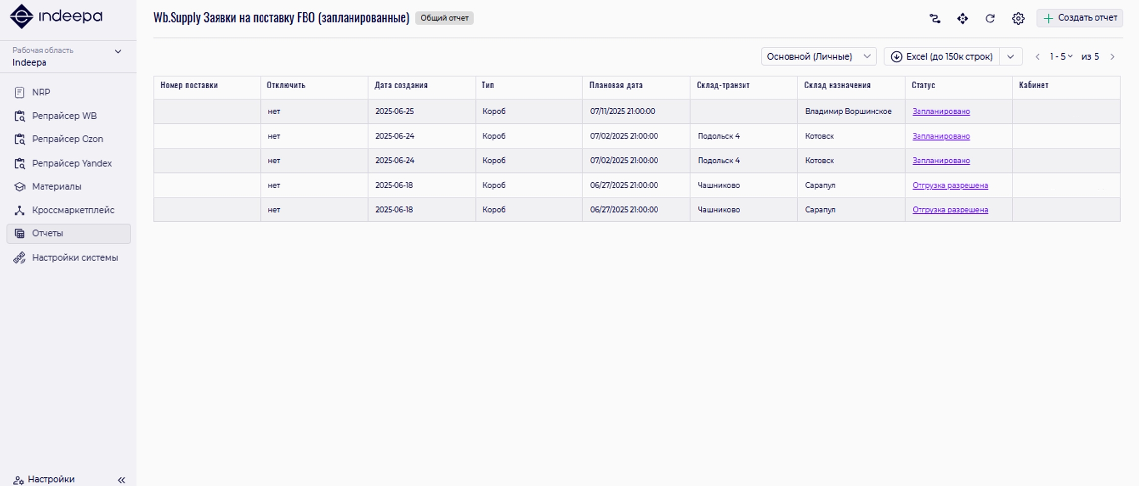Open report settings gear icon
Screen dimensions: 1139x486
(x=1018, y=19)
